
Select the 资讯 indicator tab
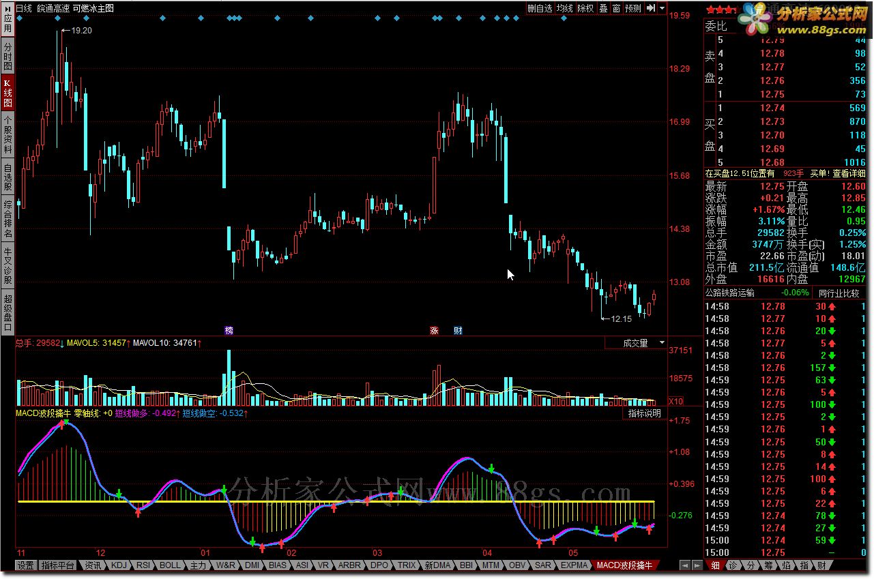tap(93, 565)
